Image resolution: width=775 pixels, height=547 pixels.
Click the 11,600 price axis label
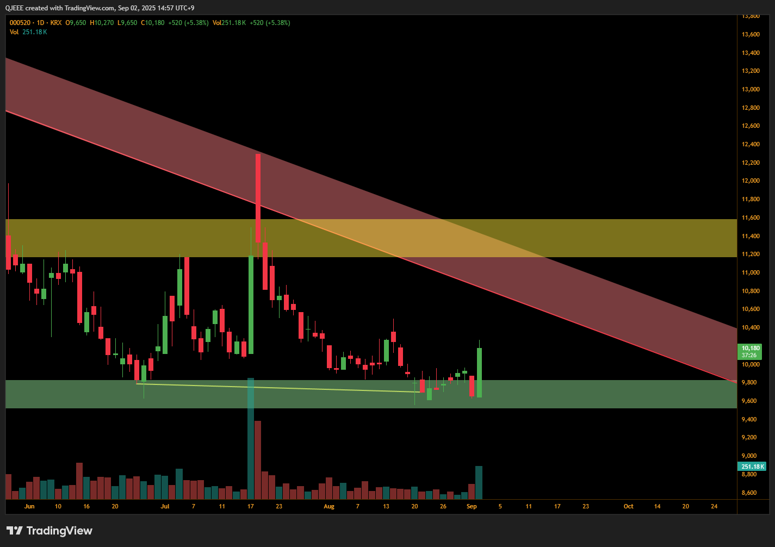pyautogui.click(x=751, y=217)
